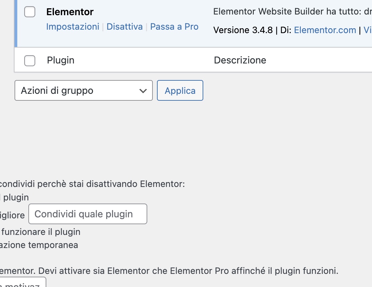Select the 'funzionare il plugin' reason option
Viewport: 372px width, 287px height.
pos(41,232)
